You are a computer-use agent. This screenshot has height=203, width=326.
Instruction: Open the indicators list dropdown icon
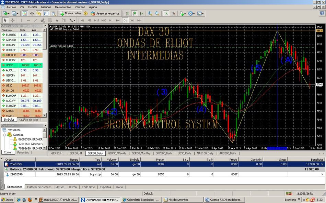[183, 13]
